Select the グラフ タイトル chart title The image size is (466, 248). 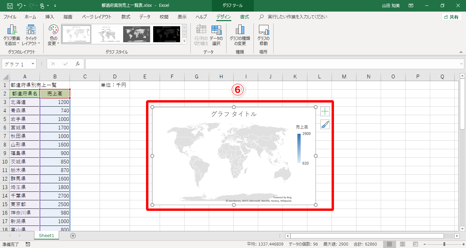[x=234, y=114]
